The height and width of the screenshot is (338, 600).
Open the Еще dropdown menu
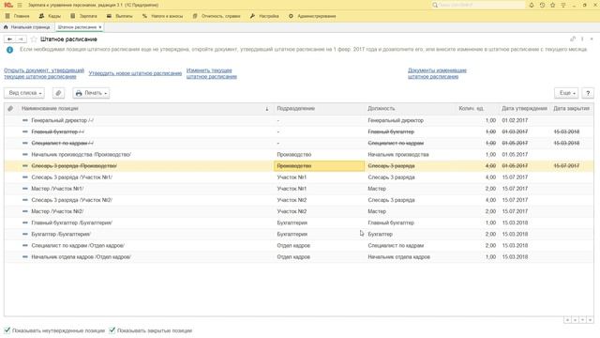(566, 93)
